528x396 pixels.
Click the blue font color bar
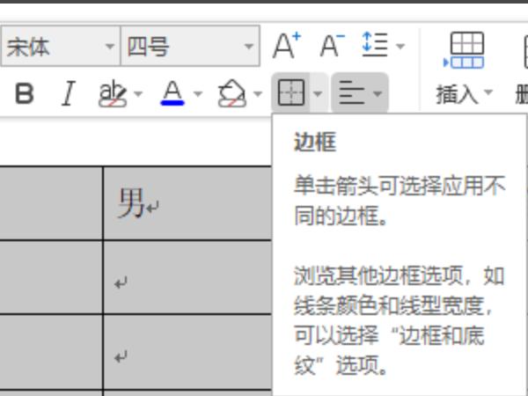coord(172,103)
